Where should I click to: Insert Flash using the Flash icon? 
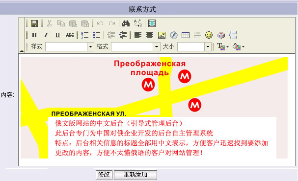pyautogui.click(x=174, y=35)
